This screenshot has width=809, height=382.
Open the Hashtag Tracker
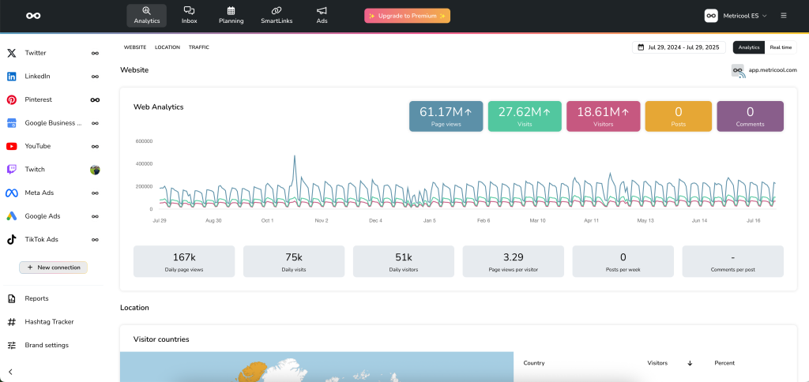[x=49, y=322]
